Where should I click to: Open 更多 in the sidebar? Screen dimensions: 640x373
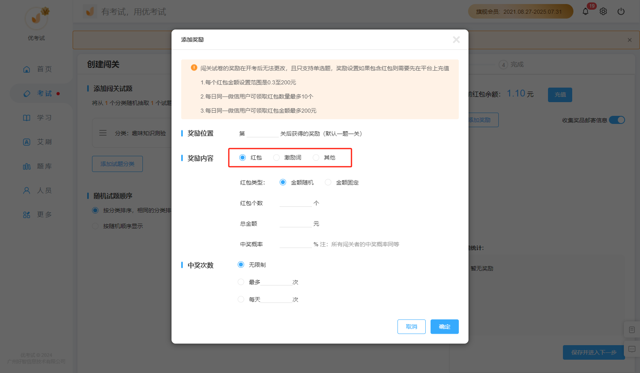pyautogui.click(x=37, y=214)
